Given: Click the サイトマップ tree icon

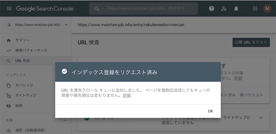Looking at the screenshot, I should (x=9, y=96).
